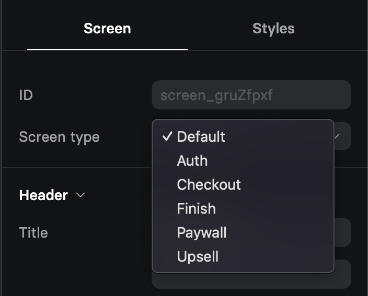Collapse the Header section chevron
Screen dimensions: 368x296
80,195
